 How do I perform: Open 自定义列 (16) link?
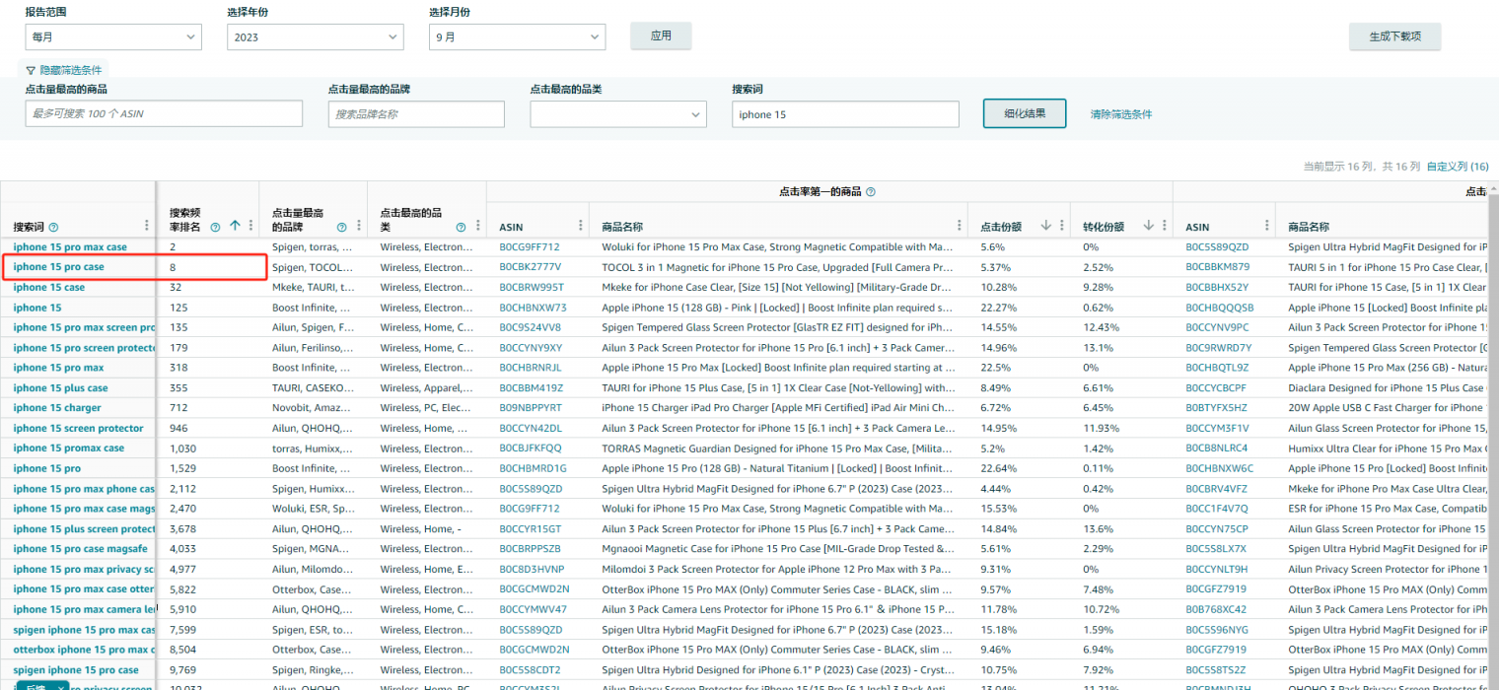pyautogui.click(x=1458, y=167)
